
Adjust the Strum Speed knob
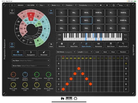[x=48, y=85]
